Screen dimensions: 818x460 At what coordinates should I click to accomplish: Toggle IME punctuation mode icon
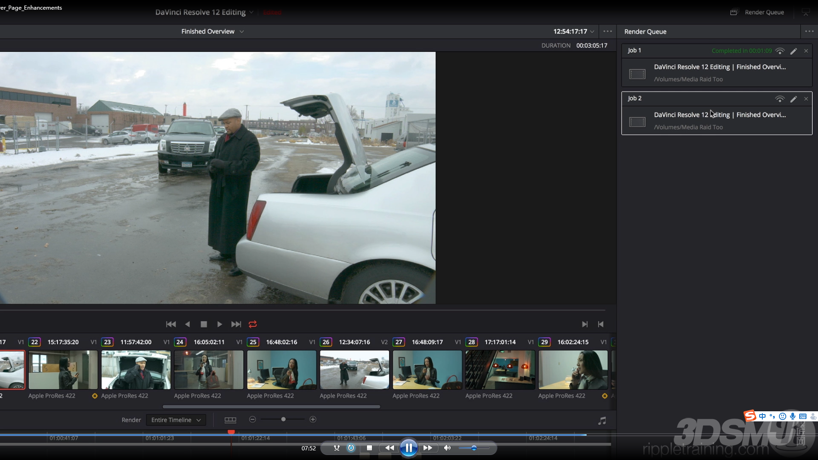[772, 416]
